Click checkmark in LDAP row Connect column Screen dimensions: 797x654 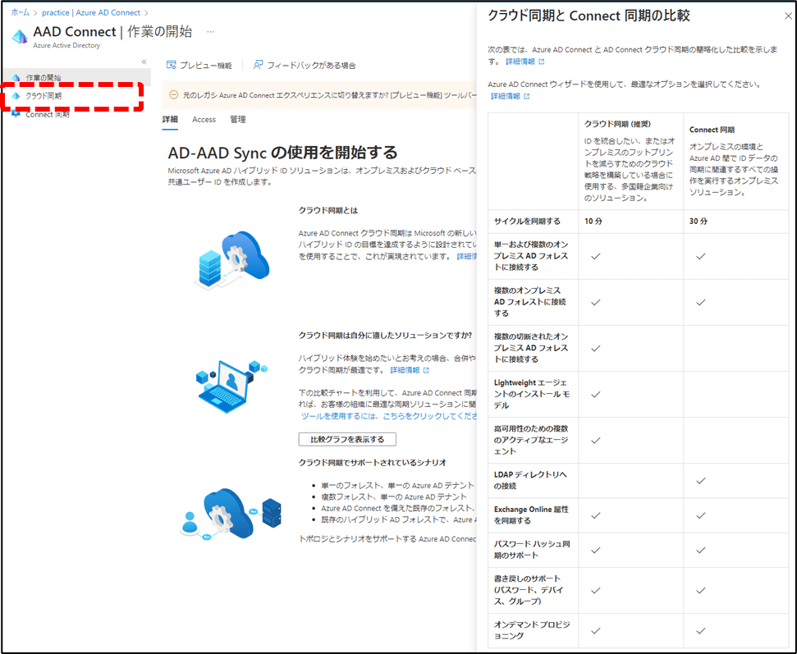pos(700,480)
